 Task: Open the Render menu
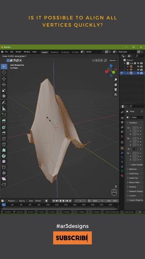19,52
